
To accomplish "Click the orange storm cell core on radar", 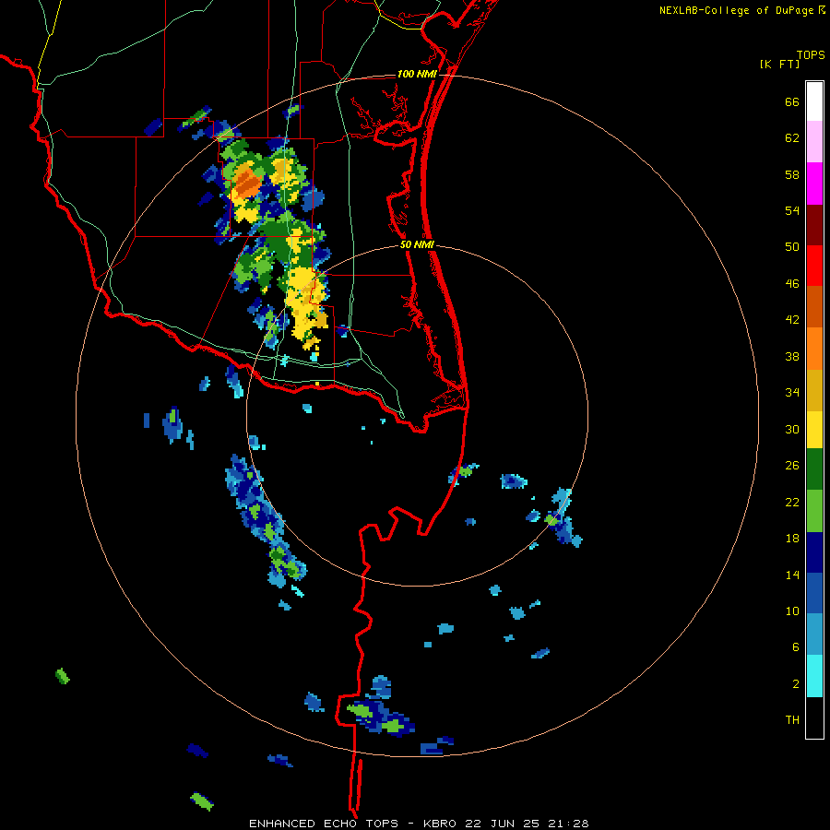I will pos(246,181).
